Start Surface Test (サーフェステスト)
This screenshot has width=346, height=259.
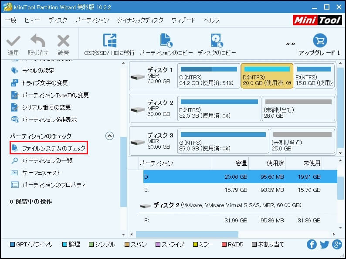click(x=36, y=173)
